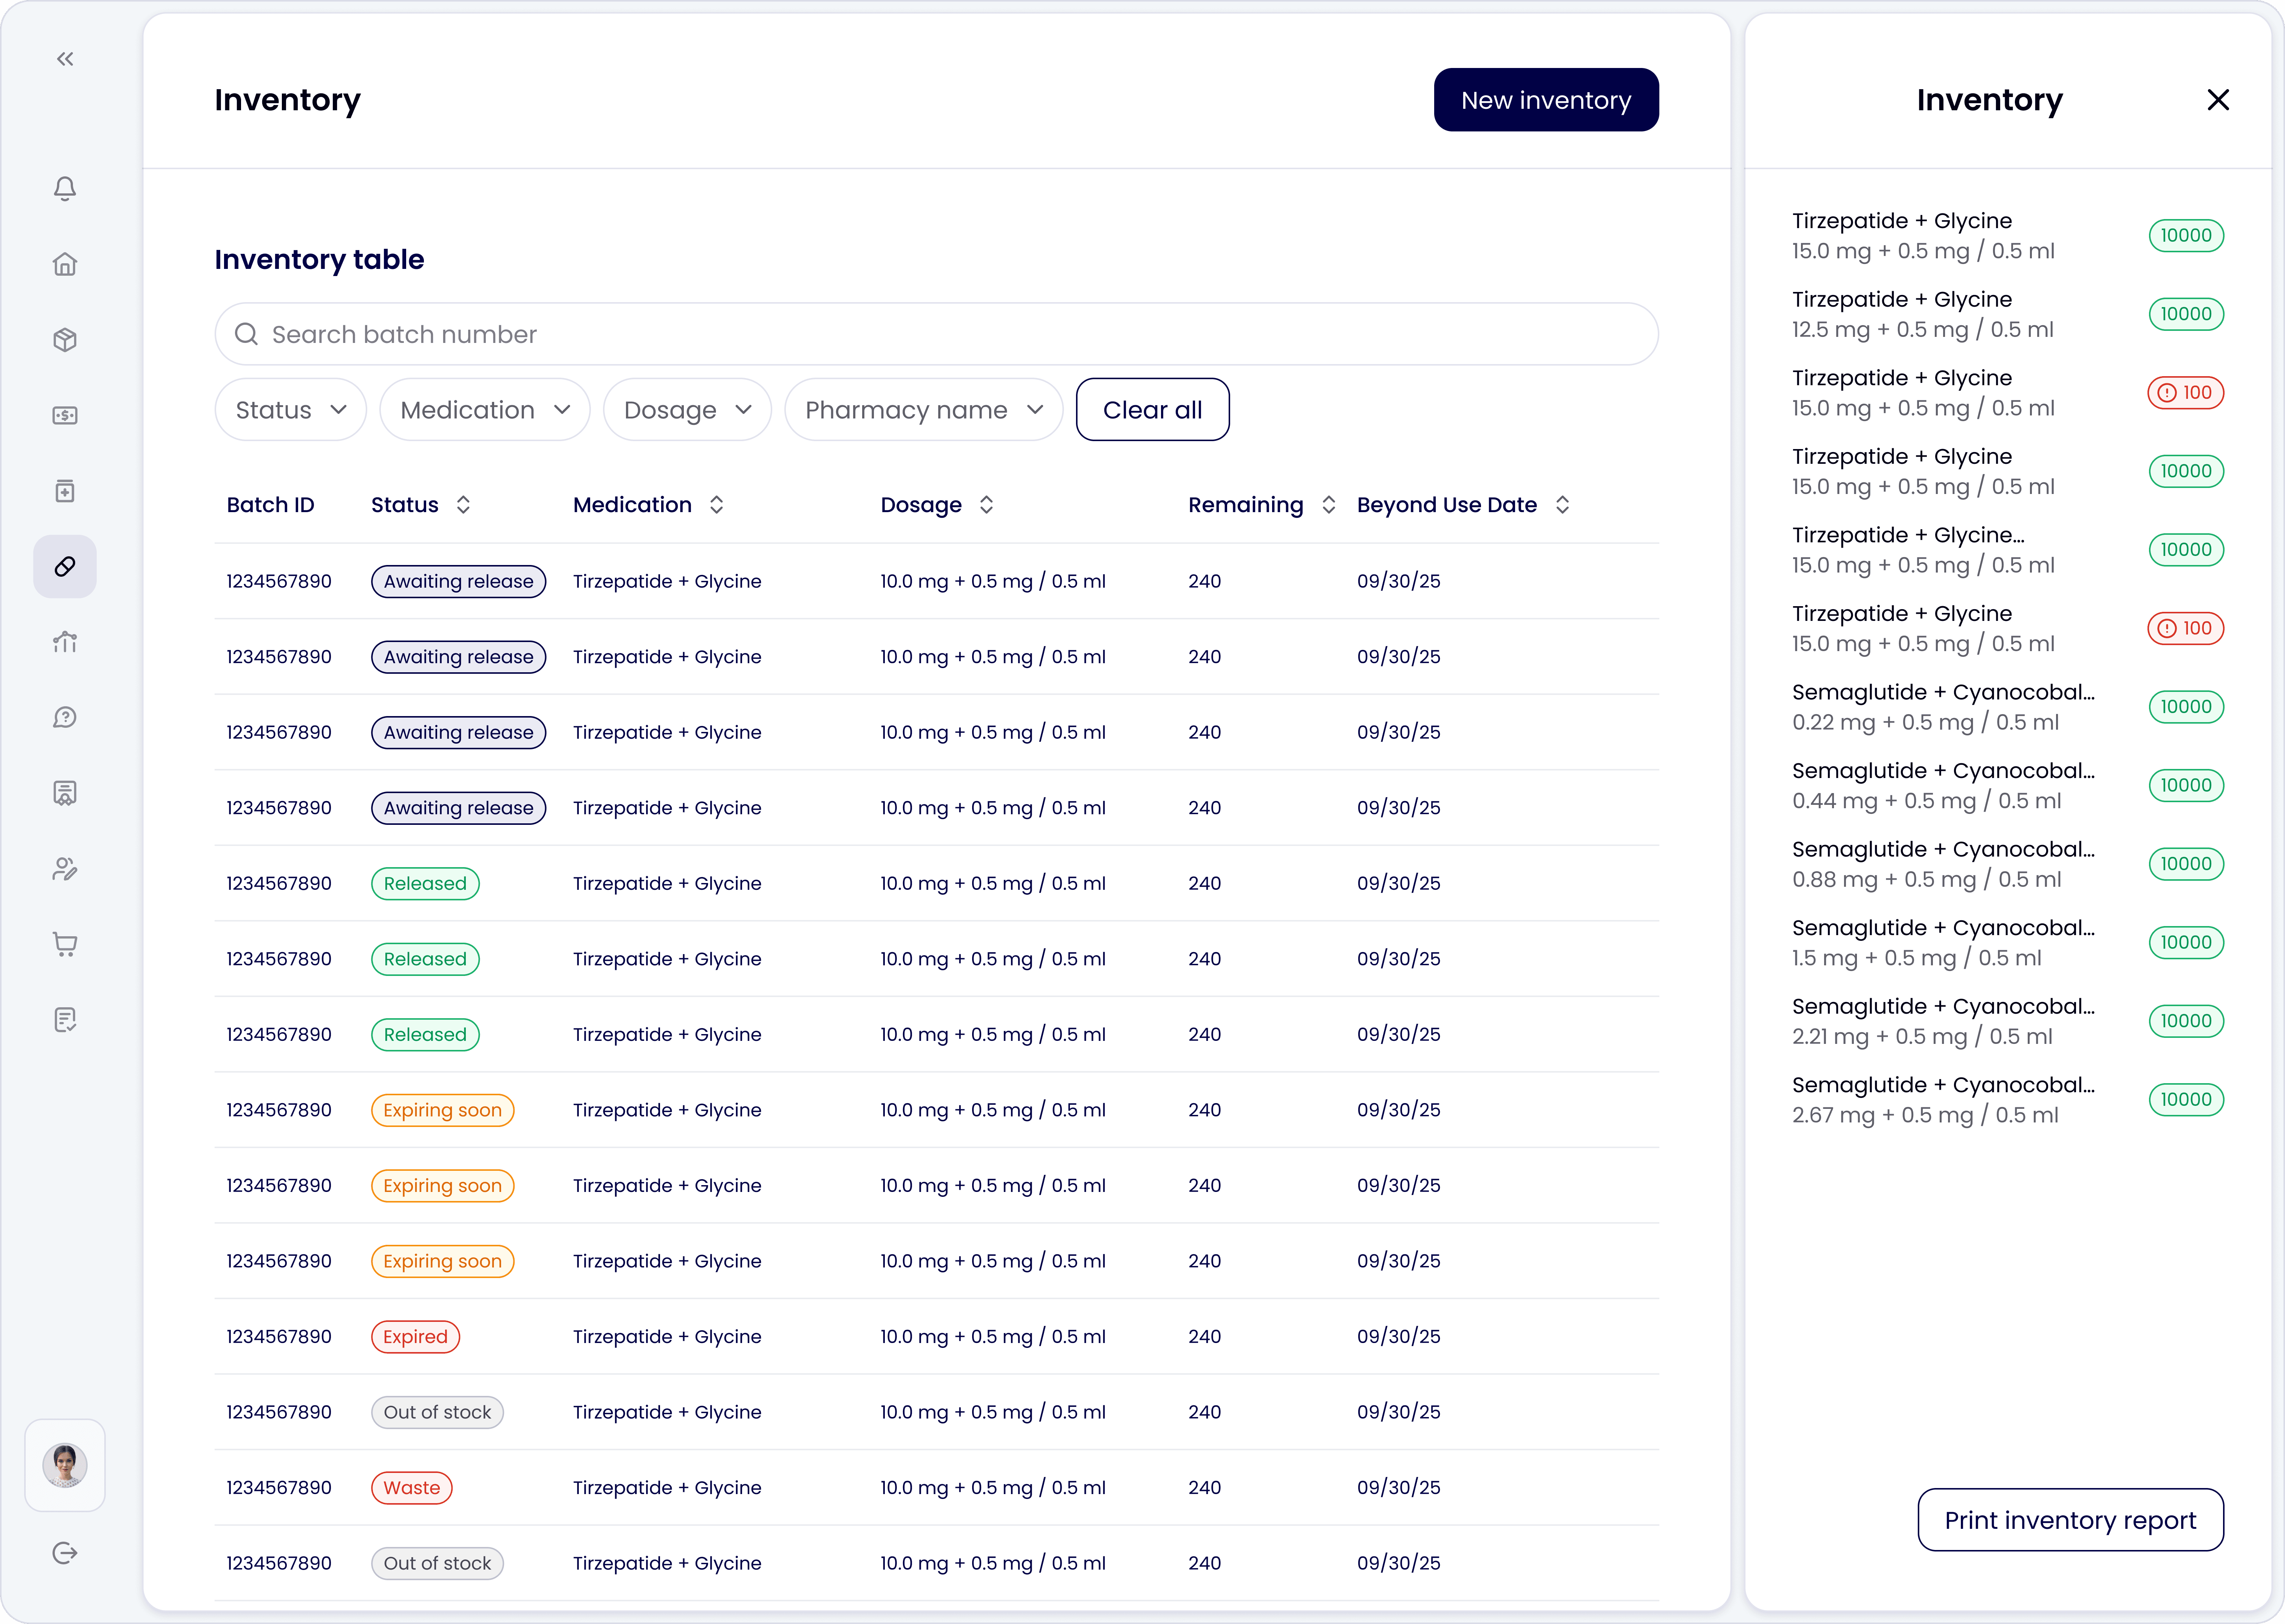This screenshot has width=2285, height=1624.
Task: Select the highlighted pill inventory icon
Action: [65, 566]
